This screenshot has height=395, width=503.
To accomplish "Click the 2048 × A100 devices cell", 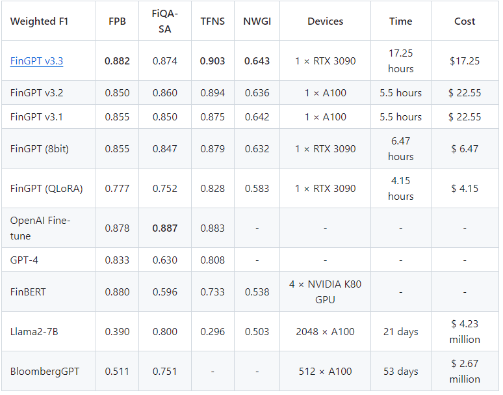I will [326, 332].
